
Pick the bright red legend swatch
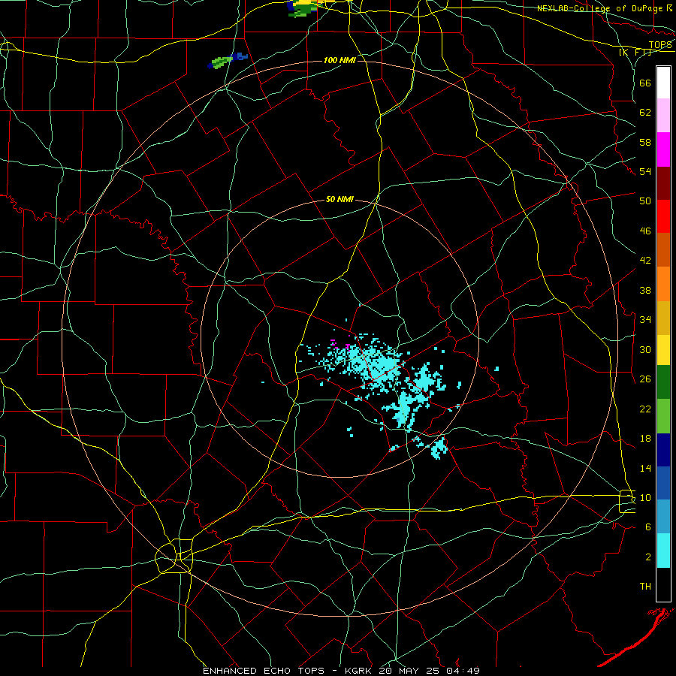point(663,216)
